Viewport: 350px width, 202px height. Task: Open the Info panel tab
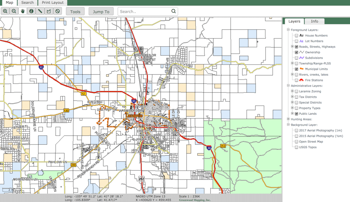[314, 21]
